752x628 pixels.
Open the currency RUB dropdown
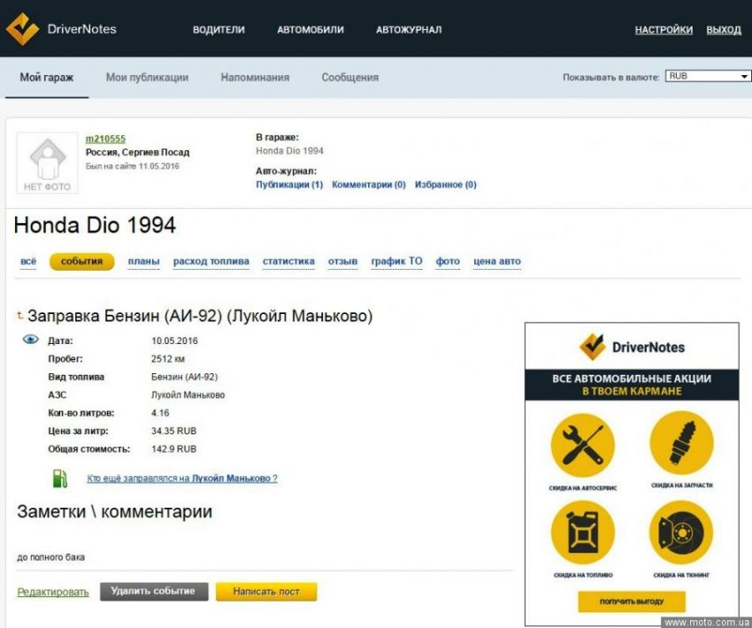pos(708,77)
